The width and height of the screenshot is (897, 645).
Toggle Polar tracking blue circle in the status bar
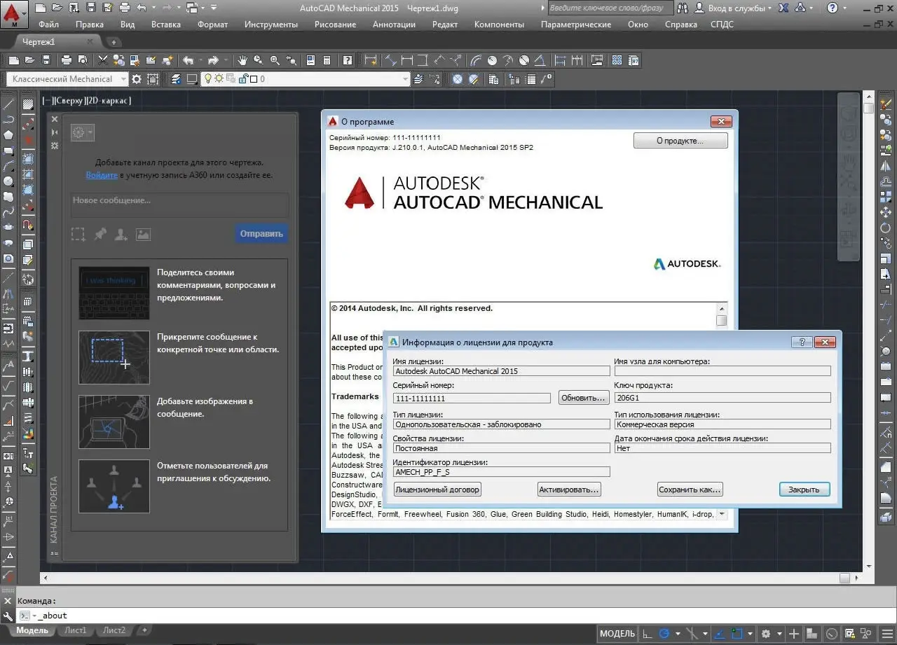[664, 634]
